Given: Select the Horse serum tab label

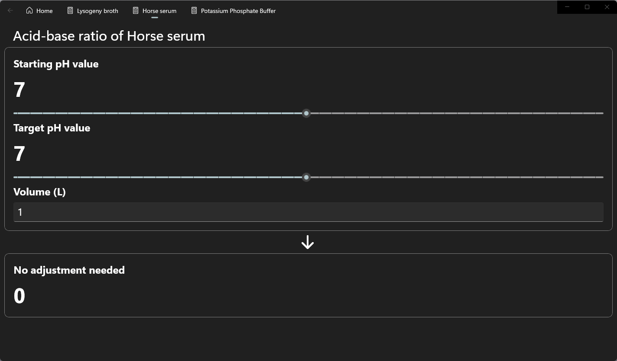Looking at the screenshot, I should (x=159, y=11).
